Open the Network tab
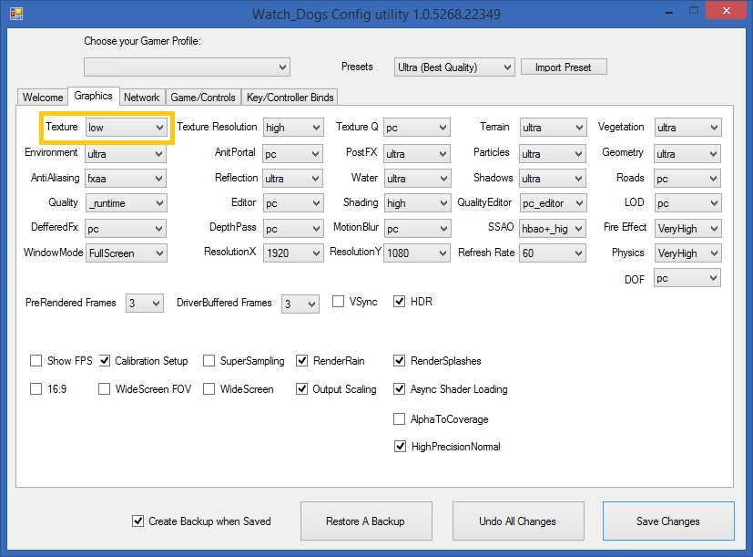753x557 pixels. coord(142,98)
